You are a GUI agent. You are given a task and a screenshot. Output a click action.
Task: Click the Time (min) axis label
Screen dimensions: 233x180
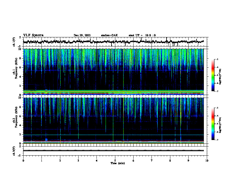118,163
